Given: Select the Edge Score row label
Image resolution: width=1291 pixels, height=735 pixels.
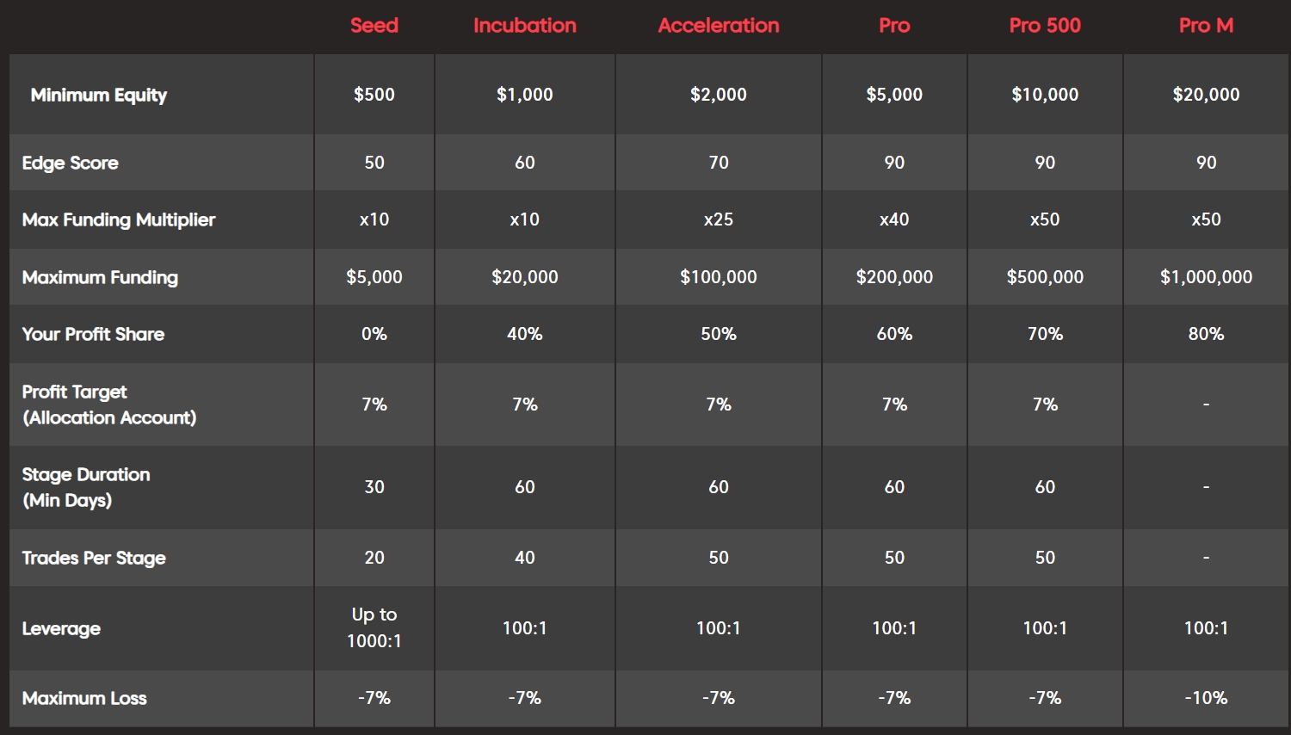Looking at the screenshot, I should 71,163.
